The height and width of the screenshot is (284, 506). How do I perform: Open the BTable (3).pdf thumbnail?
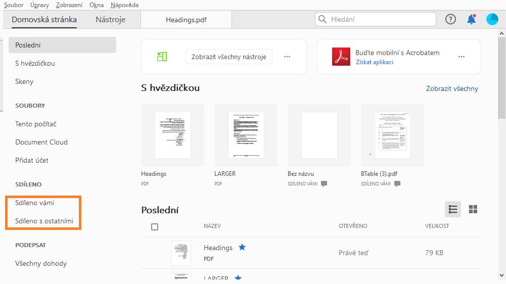pos(392,135)
